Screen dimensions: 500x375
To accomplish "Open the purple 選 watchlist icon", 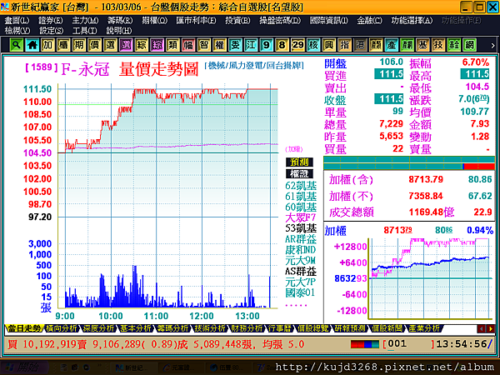I will pyautogui.click(x=126, y=45).
